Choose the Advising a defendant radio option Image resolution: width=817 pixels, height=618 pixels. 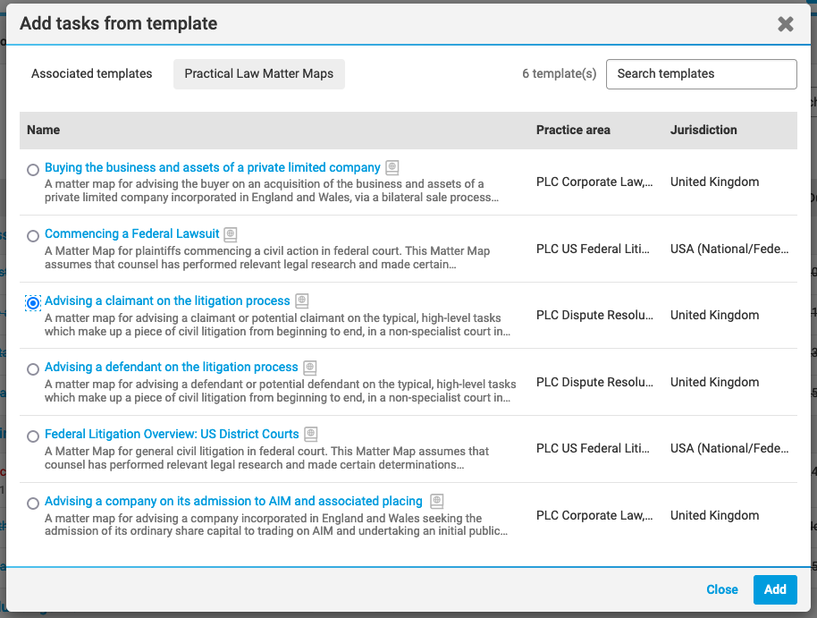point(33,369)
